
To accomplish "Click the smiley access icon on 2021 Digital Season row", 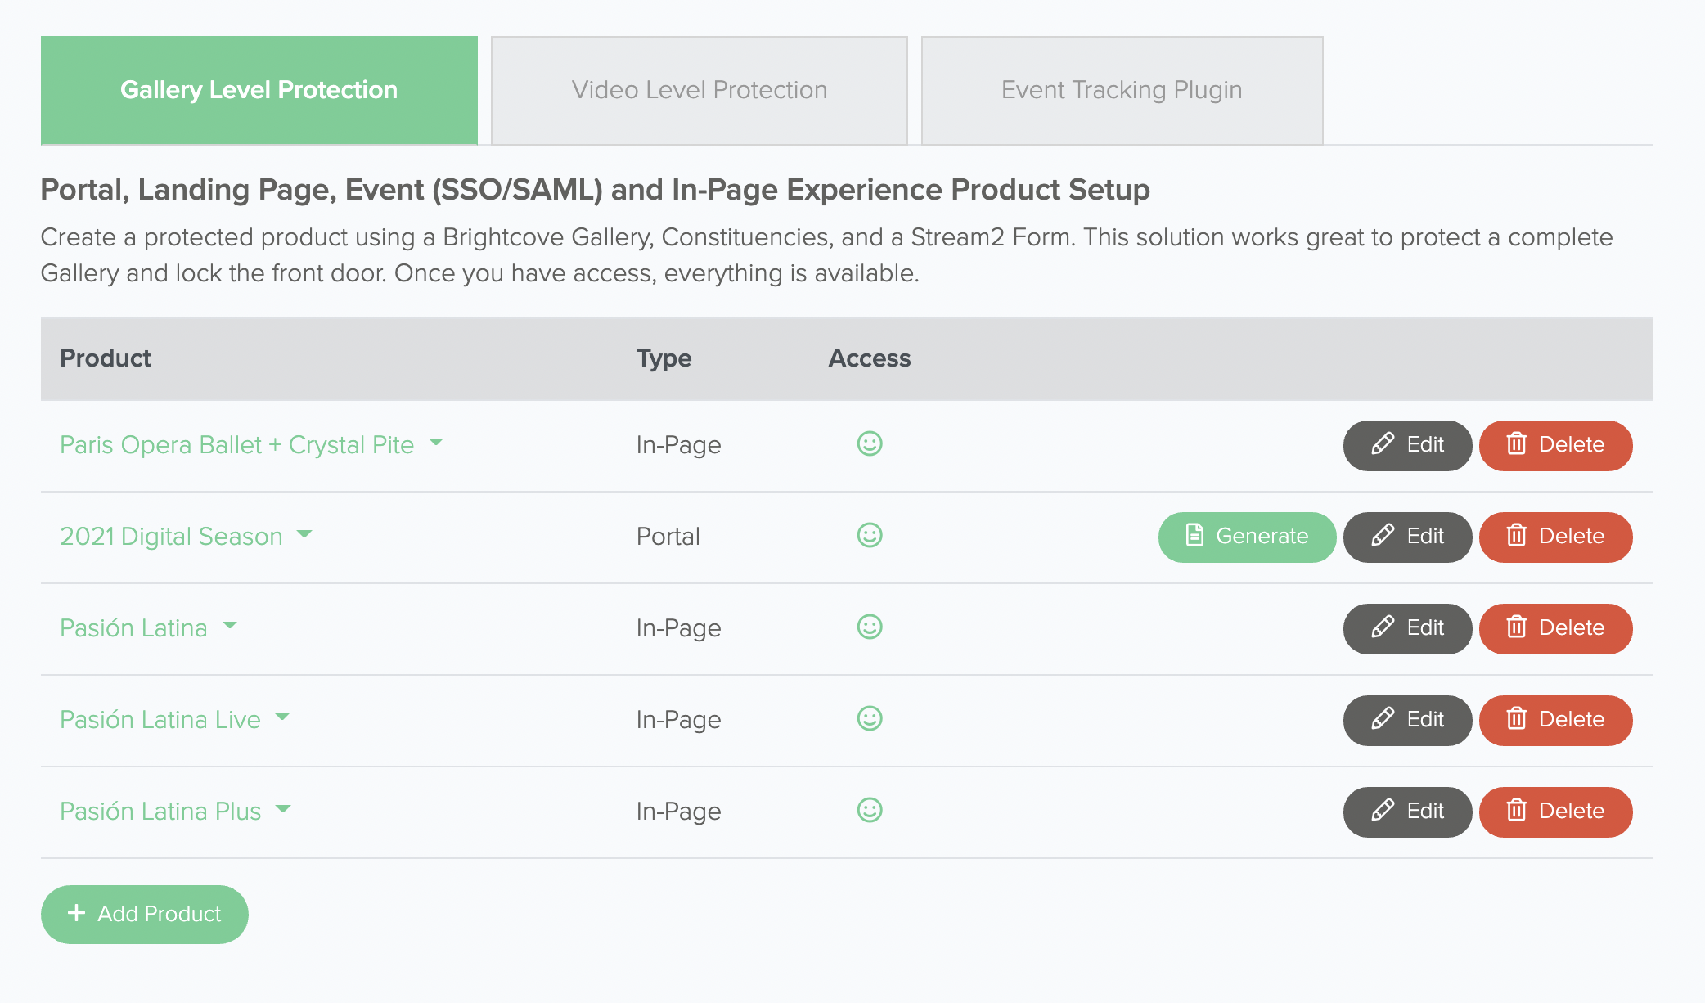I will pyautogui.click(x=870, y=536).
